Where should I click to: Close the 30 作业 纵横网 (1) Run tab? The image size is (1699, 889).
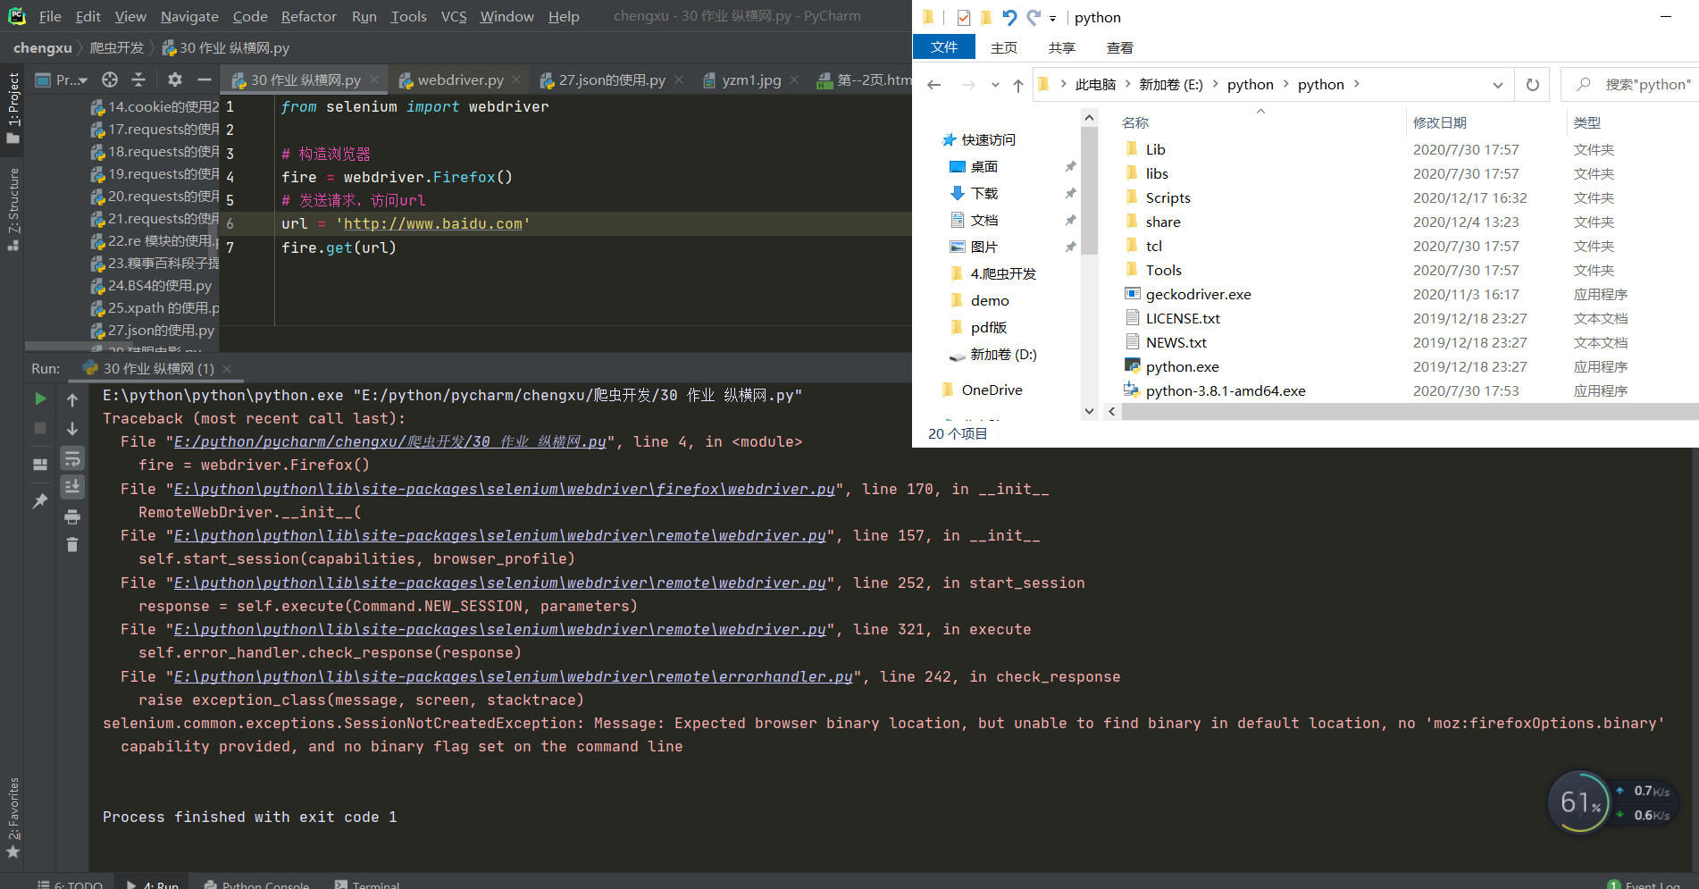227,368
